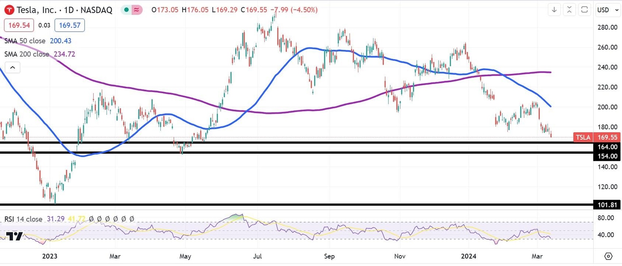Image resolution: width=622 pixels, height=266 pixels.
Task: Click the May label on time axis
Action: (186, 256)
